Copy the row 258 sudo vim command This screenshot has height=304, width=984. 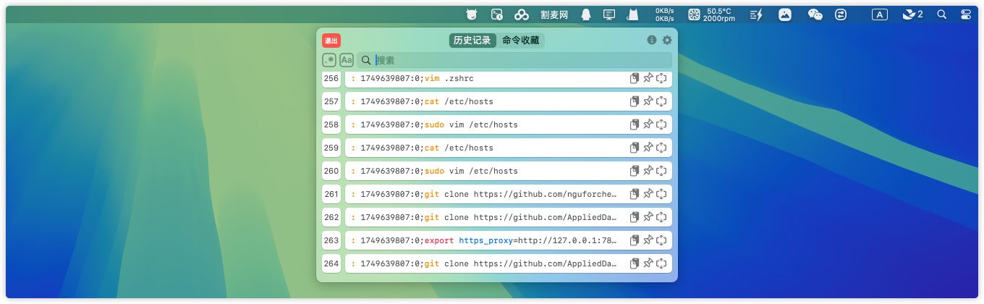click(x=635, y=124)
